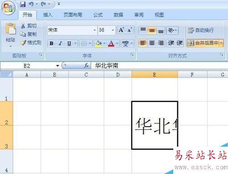
Task: Open the 合并后居中 dropdown arrow
Action: tap(221, 43)
